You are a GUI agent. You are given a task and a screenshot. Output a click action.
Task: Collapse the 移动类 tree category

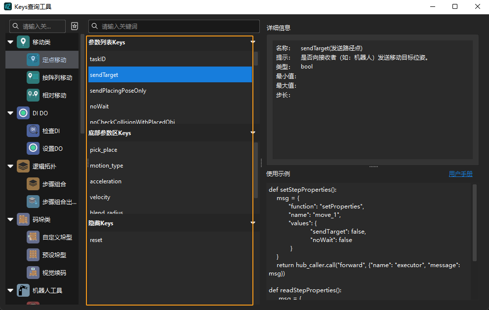point(10,42)
